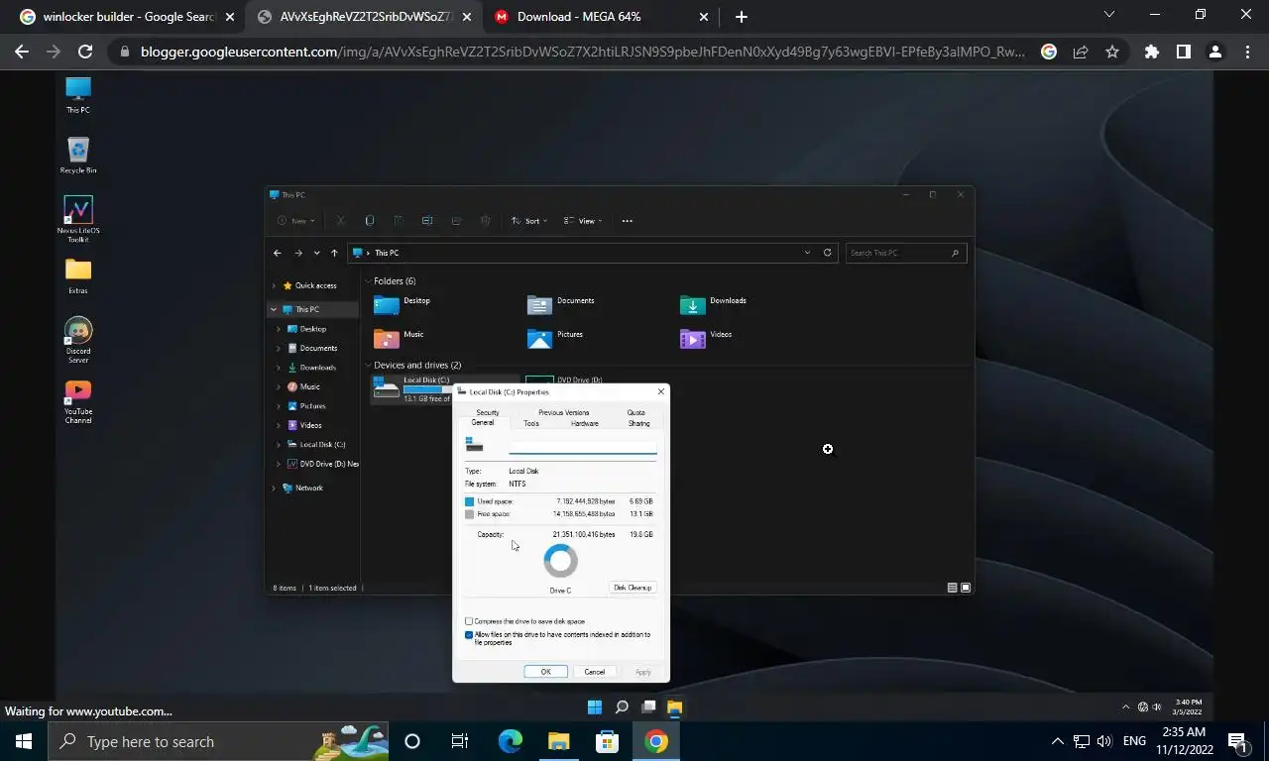
Task: Switch to the Sharing tab in Properties
Action: tap(638, 423)
